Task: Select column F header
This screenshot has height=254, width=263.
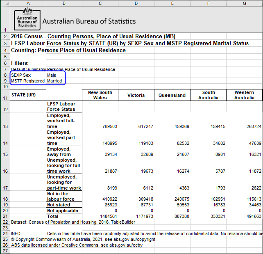Action: (209, 3)
